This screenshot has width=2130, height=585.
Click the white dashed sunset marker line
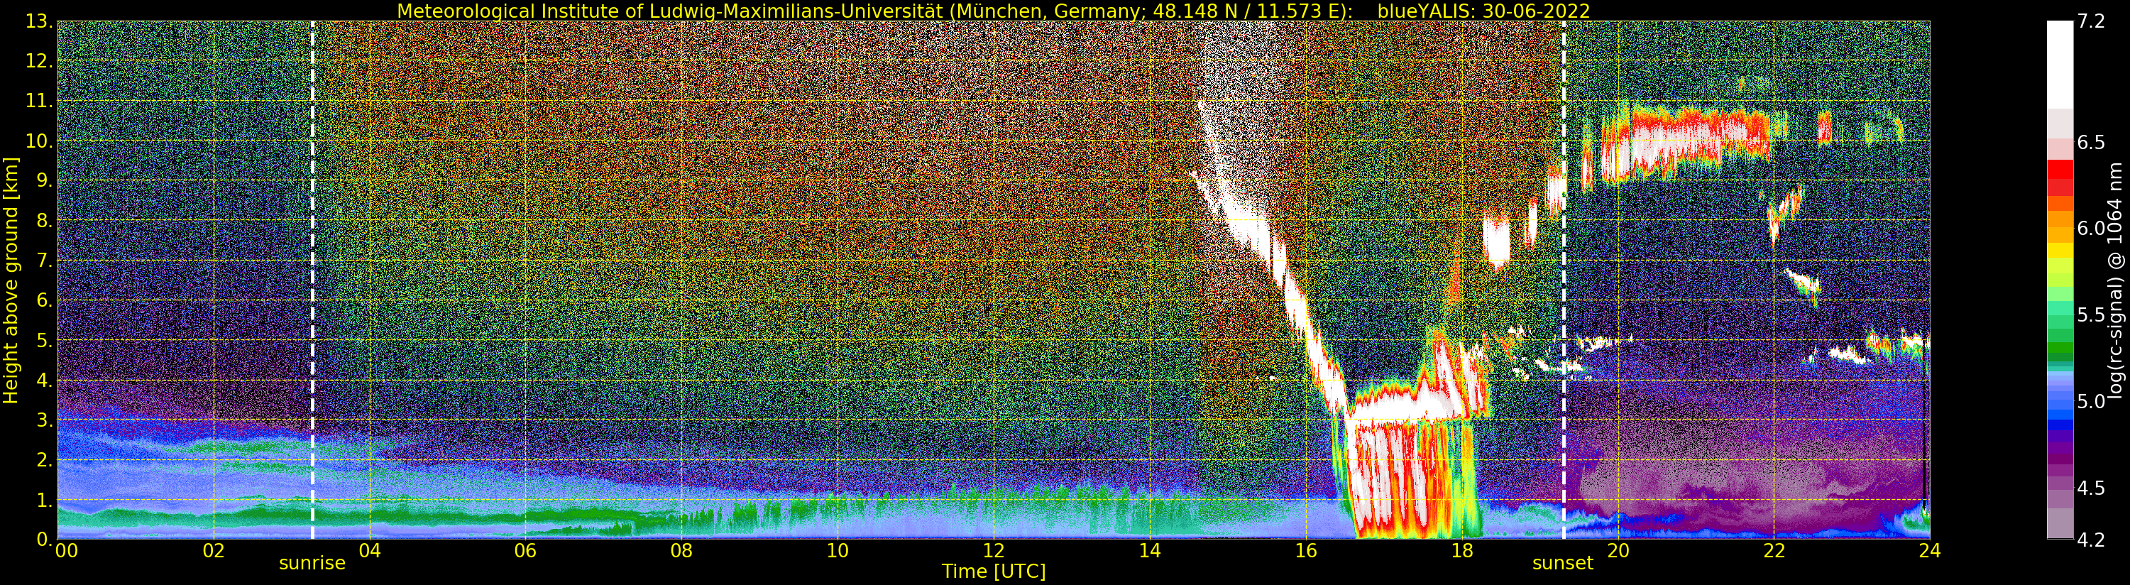(1564, 280)
